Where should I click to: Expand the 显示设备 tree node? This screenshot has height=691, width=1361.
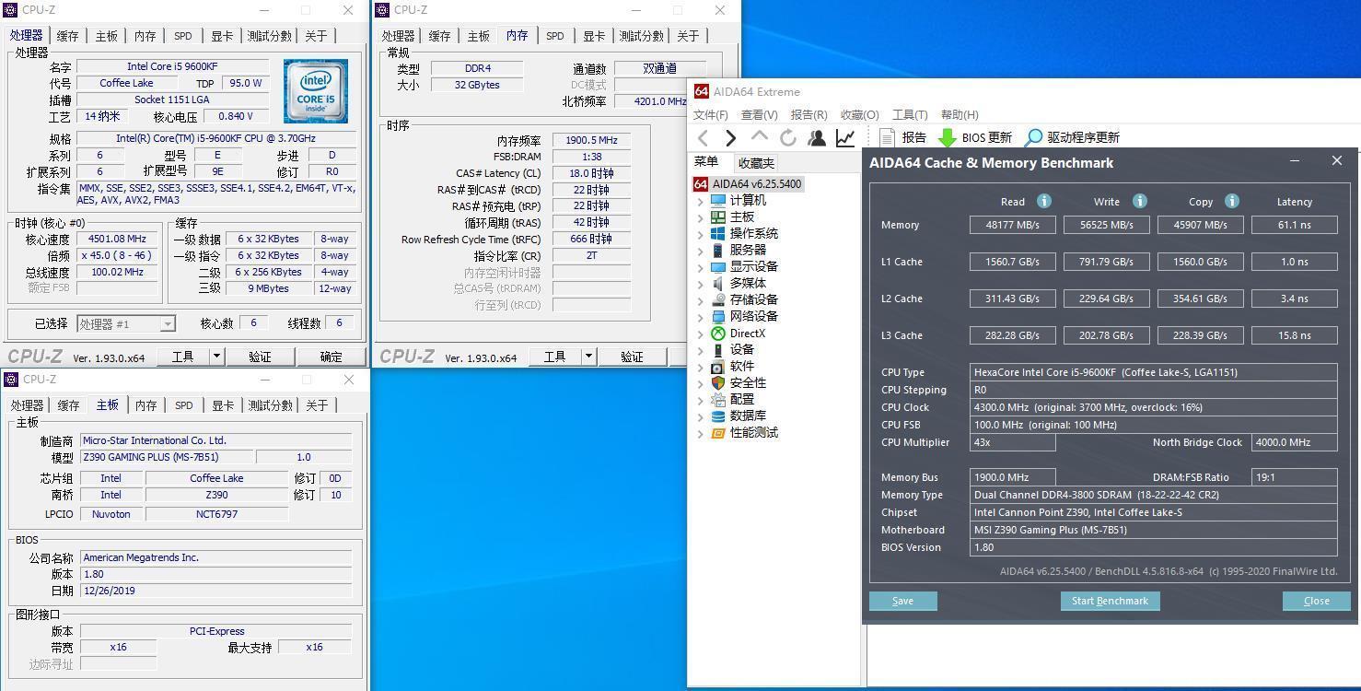coord(700,267)
